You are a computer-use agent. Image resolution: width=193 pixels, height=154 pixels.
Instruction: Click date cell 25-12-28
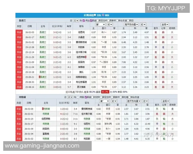30,47
